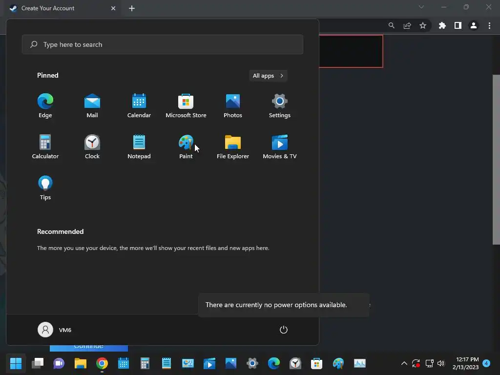Viewport: 500px width, 375px height.
Task: Click the Continue button on Steam page
Action: pyautogui.click(x=89, y=348)
